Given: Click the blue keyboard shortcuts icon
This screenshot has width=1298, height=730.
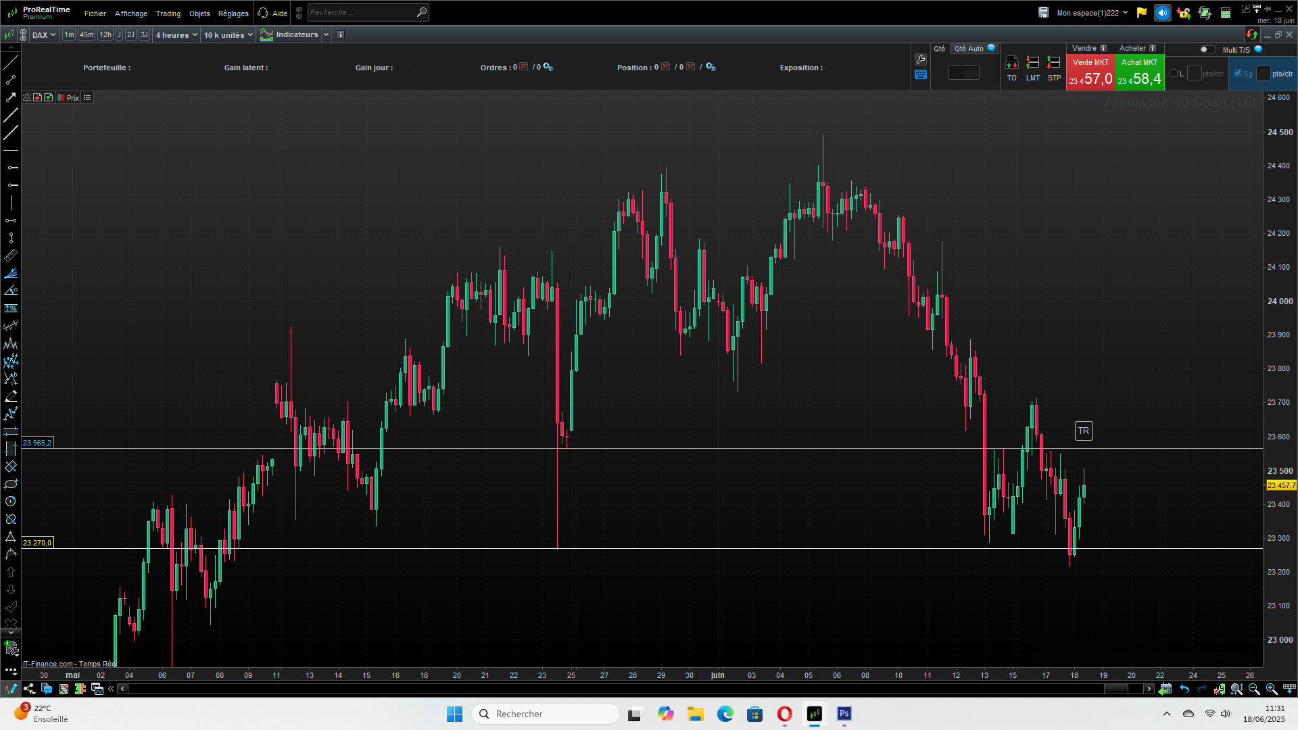Looking at the screenshot, I should pyautogui.click(x=920, y=75).
